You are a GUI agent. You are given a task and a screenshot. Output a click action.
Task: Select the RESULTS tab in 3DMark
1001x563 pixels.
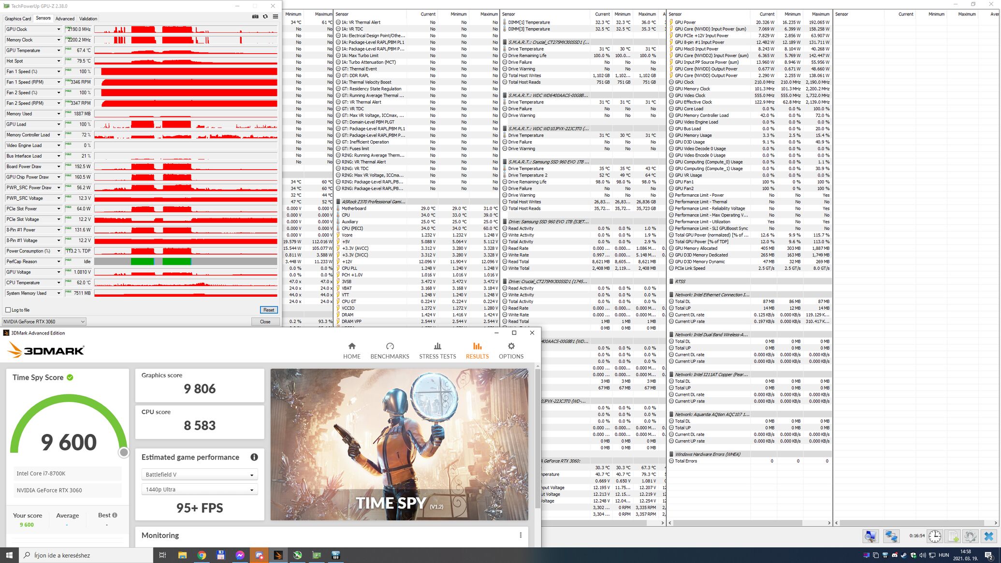coord(477,351)
